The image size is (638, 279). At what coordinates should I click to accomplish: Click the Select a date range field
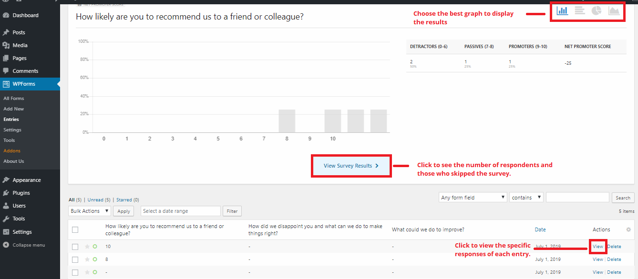click(181, 211)
